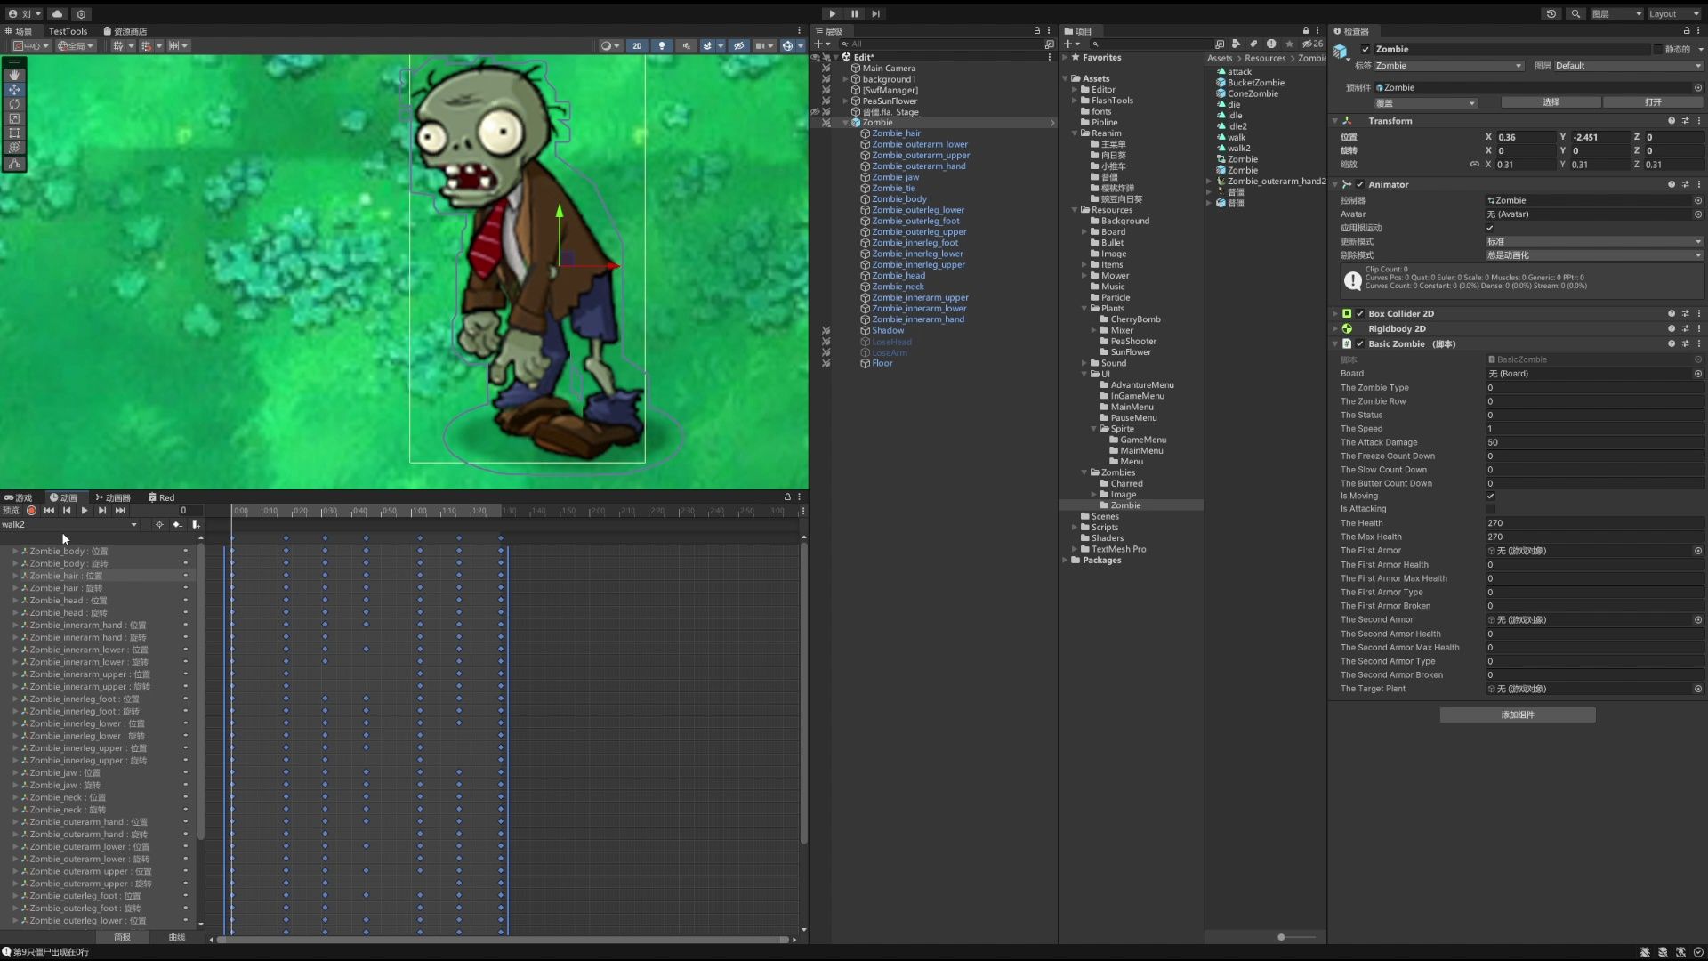Open the cloud services icon
Image resolution: width=1708 pixels, height=961 pixels.
pos(57,14)
